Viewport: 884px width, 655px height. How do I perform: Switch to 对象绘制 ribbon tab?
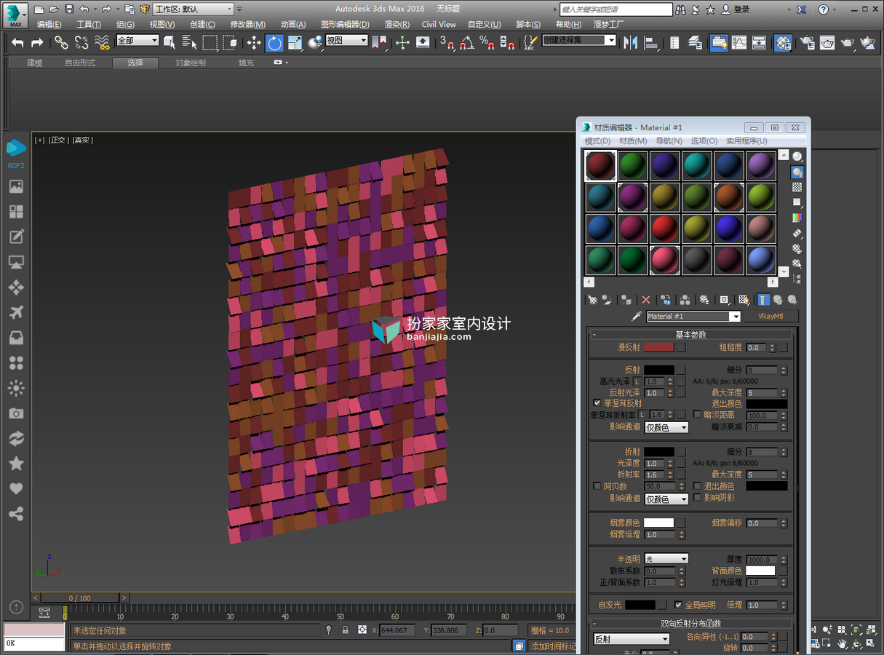[x=191, y=63]
